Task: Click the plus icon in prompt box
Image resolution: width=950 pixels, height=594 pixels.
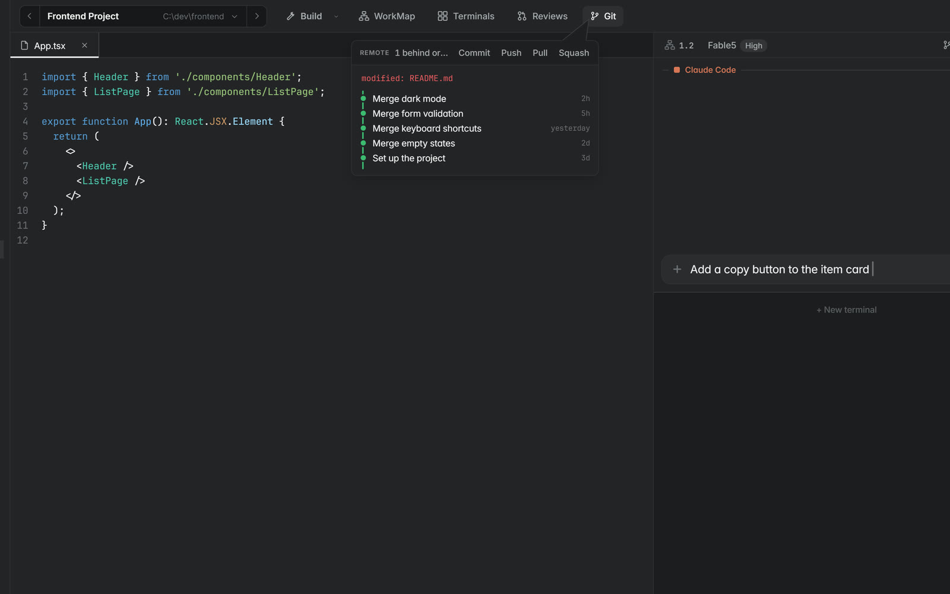Action: [x=677, y=270]
